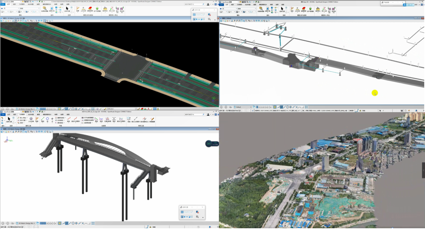
Task: Click Attach Tools icon in top-left road window
Action: (52, 9)
